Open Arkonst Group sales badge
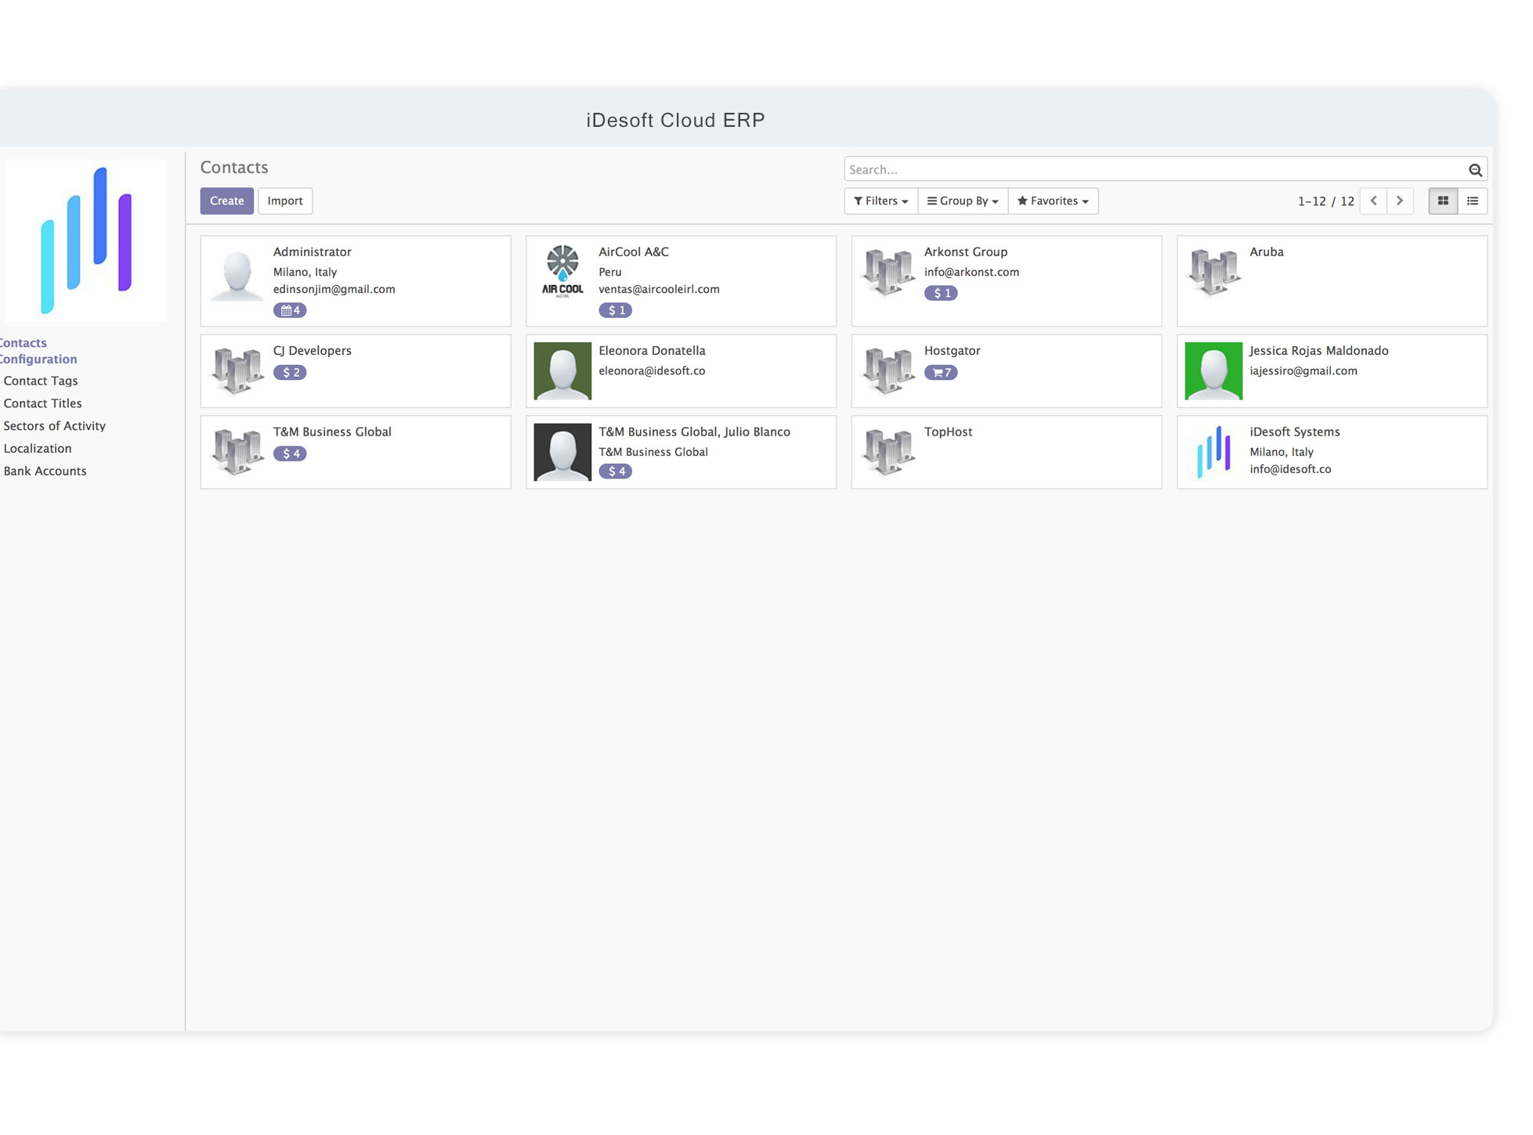This screenshot has height=1135, width=1533. click(x=941, y=293)
